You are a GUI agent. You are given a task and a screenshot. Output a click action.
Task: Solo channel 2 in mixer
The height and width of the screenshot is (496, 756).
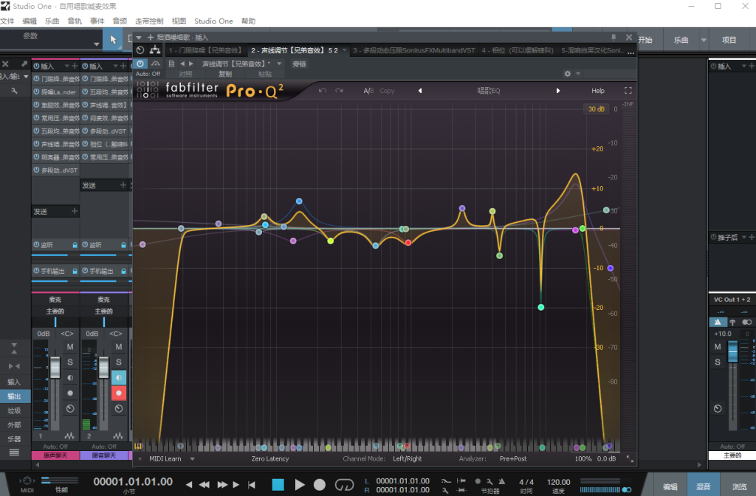(119, 362)
